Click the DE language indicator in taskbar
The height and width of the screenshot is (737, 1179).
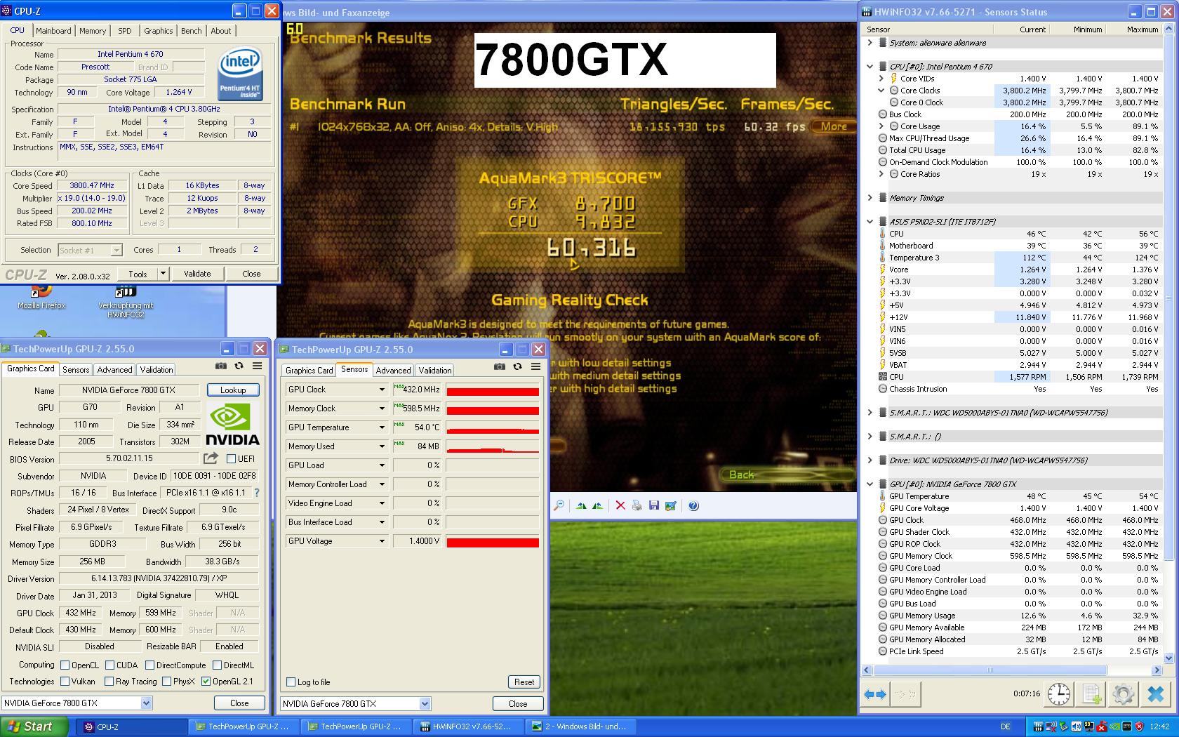(1005, 726)
